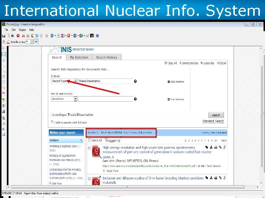Click the Thesis/Dissertation input field
The image size is (265, 198).
106,81
